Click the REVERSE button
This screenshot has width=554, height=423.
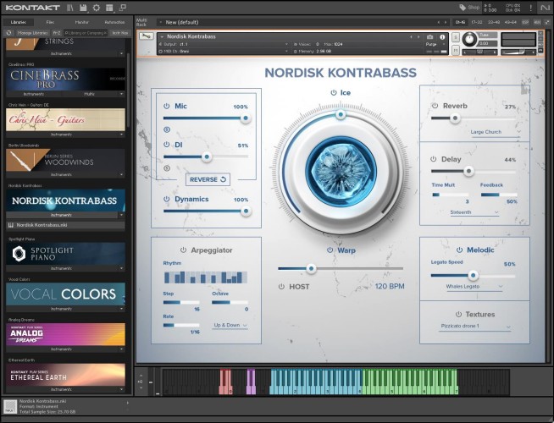click(208, 179)
